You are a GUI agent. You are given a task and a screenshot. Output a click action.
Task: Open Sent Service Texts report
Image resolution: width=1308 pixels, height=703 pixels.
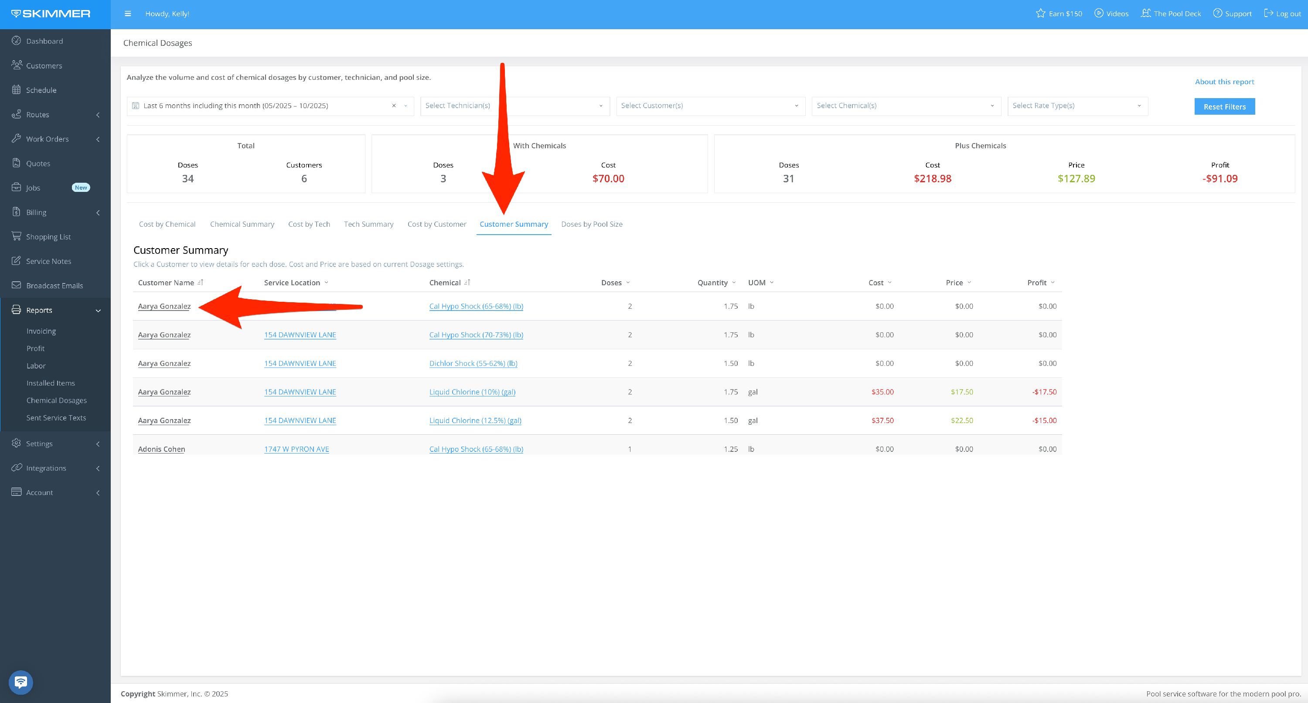[x=56, y=417]
